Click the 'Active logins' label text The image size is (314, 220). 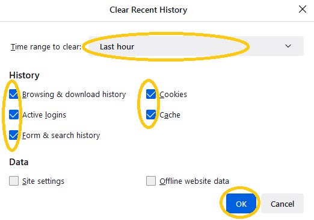tap(44, 115)
